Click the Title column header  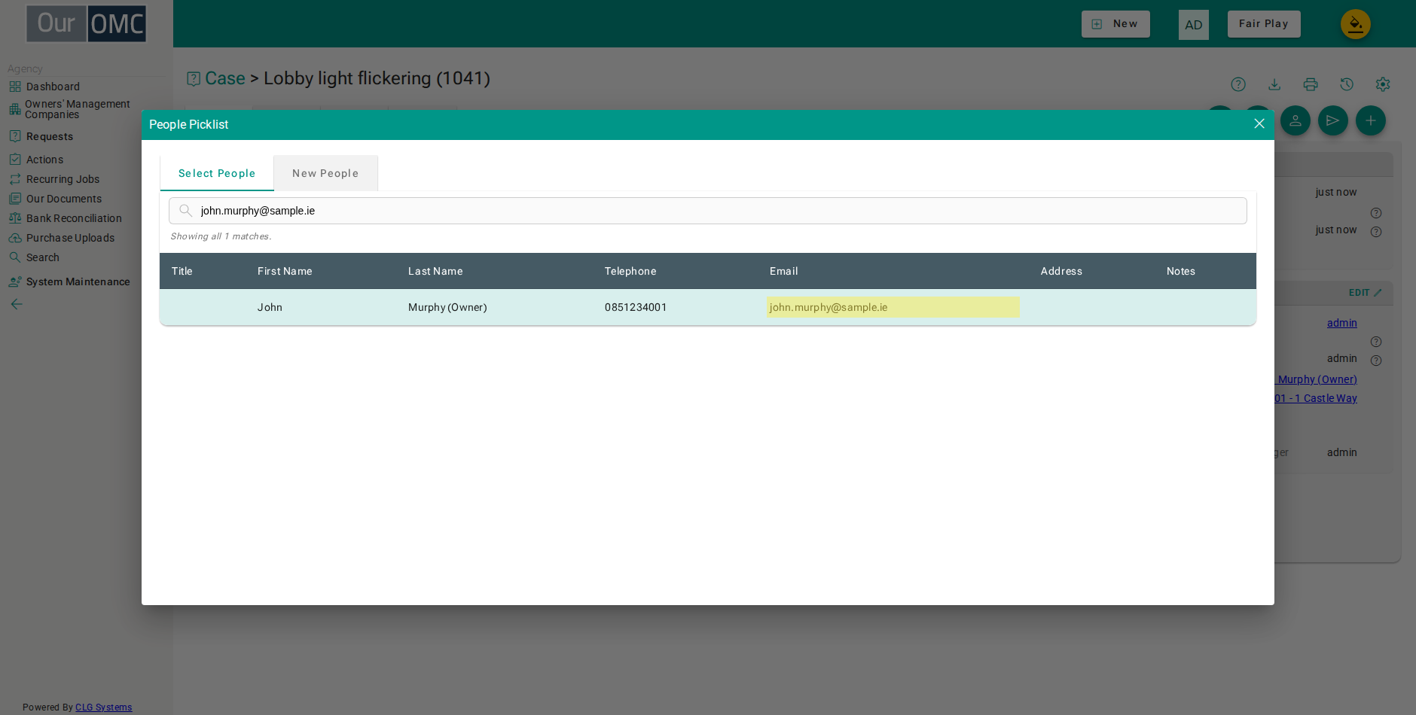pos(182,271)
